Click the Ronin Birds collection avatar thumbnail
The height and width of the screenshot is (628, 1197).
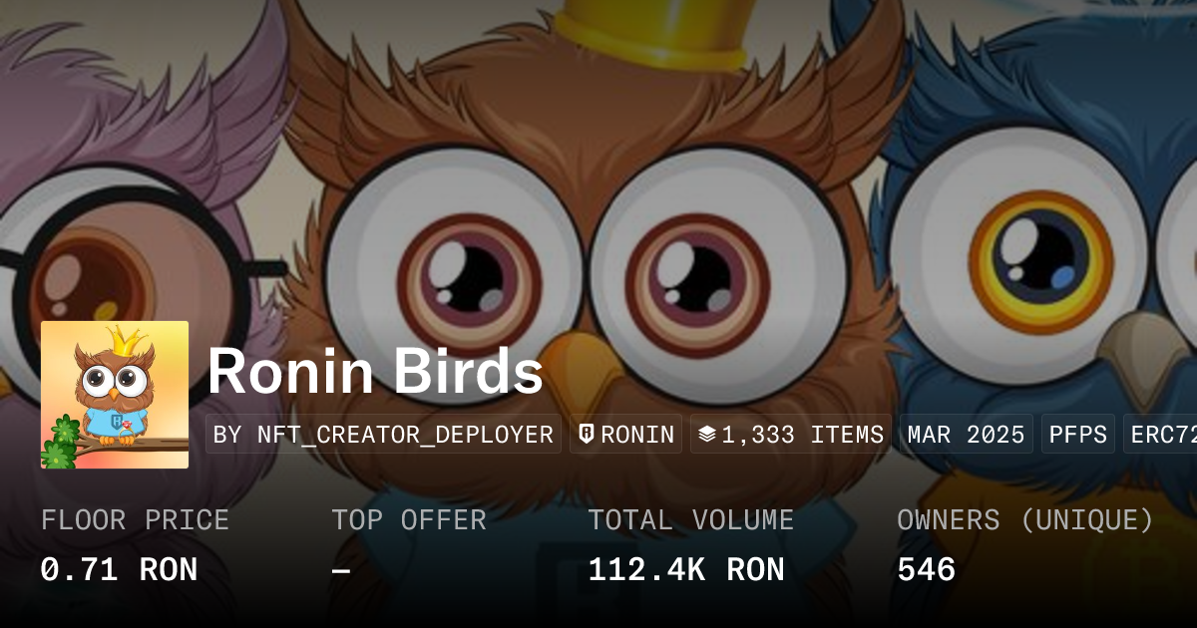click(115, 395)
